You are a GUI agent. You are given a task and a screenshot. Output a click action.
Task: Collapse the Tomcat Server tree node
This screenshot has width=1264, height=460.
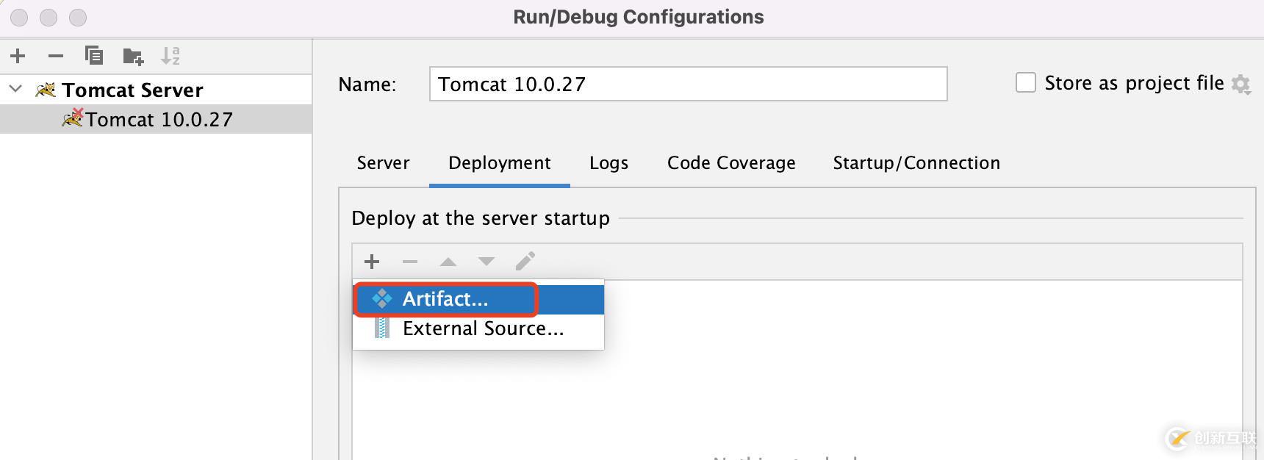15,90
